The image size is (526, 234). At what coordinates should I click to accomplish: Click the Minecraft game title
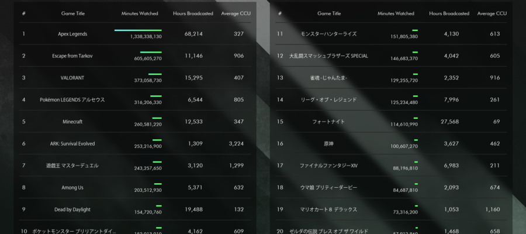(72, 122)
